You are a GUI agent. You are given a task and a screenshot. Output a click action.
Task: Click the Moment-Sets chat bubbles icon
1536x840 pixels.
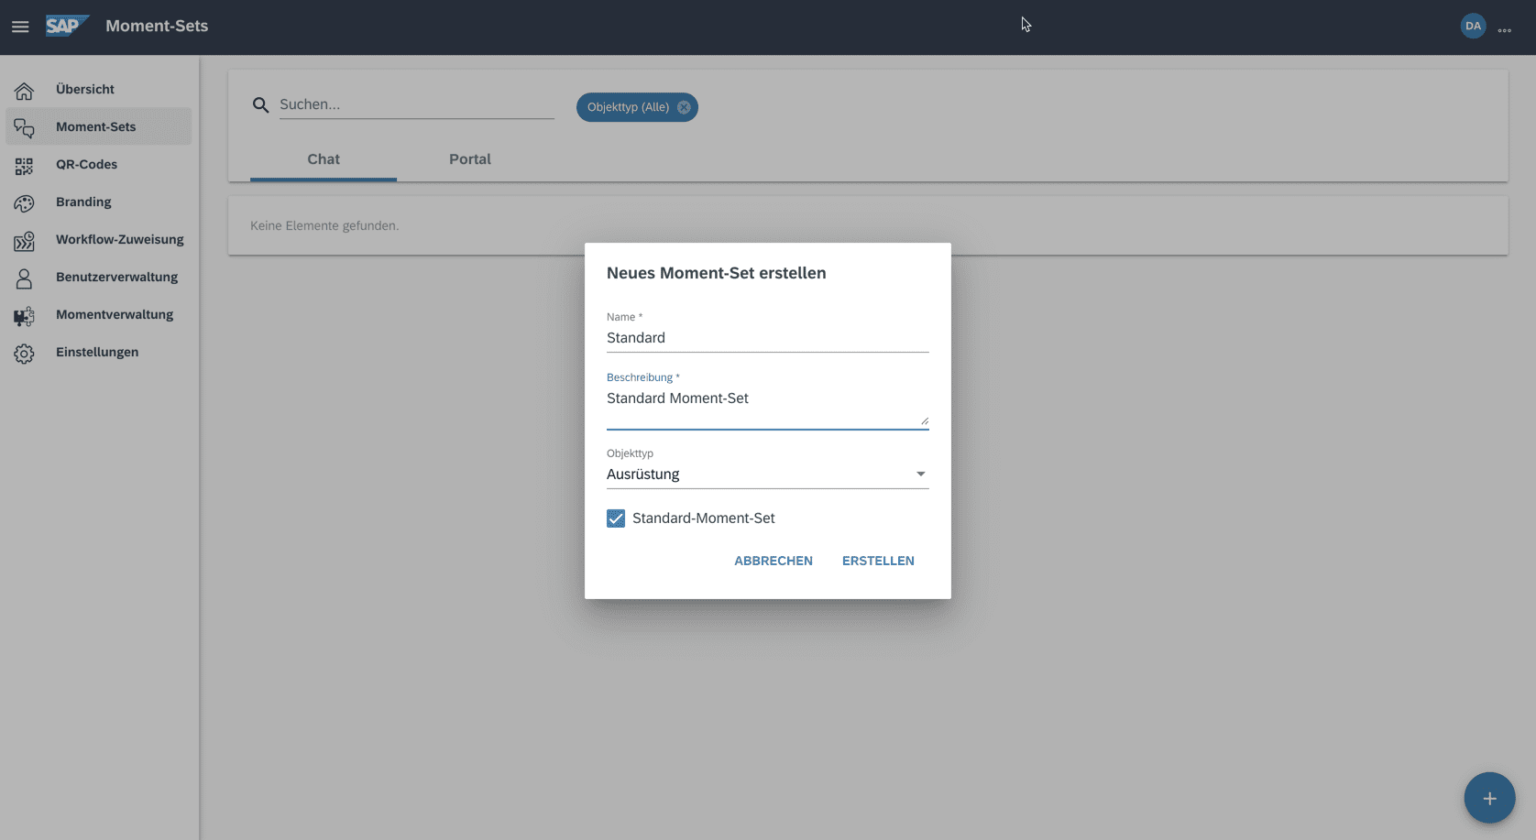[x=24, y=127]
